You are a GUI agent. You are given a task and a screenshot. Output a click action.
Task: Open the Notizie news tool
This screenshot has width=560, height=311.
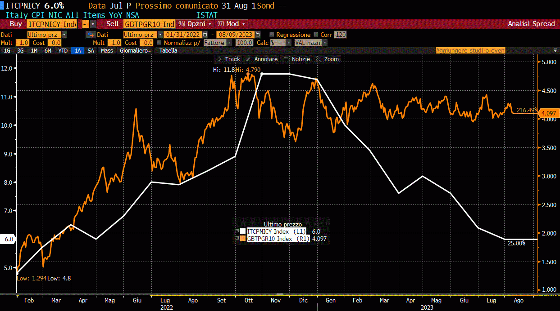pos(296,59)
